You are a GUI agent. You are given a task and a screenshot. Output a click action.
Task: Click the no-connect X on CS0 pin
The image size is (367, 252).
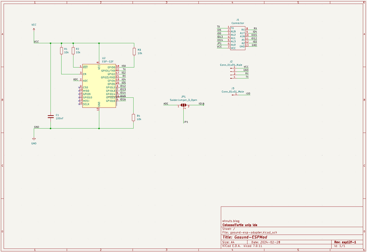coord(79,87)
